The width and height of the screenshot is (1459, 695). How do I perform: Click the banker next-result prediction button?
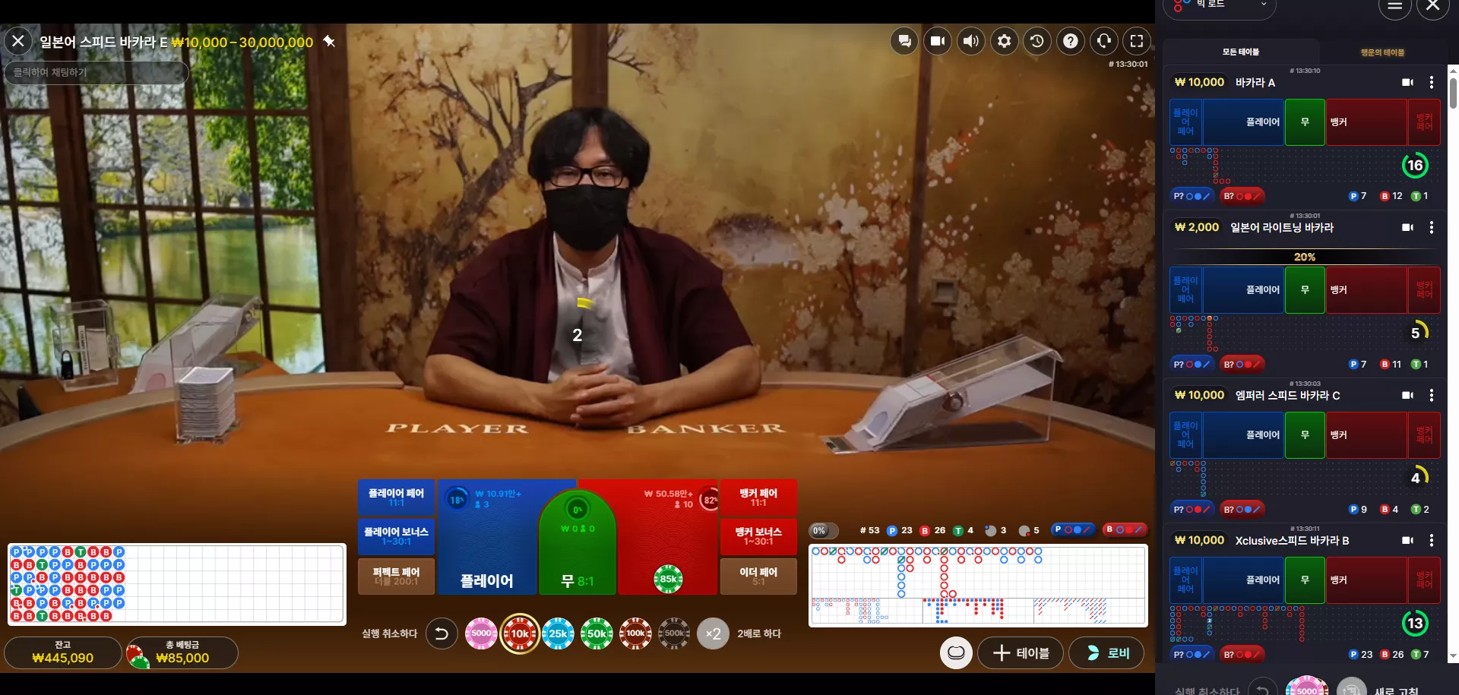1125,530
